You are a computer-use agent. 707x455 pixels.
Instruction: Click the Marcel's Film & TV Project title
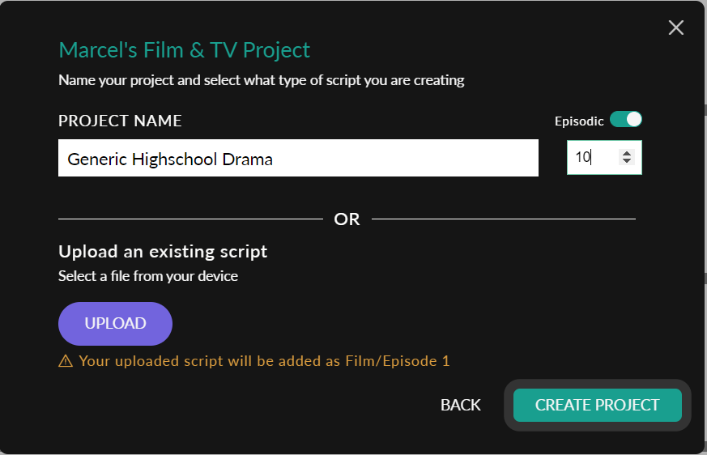185,50
